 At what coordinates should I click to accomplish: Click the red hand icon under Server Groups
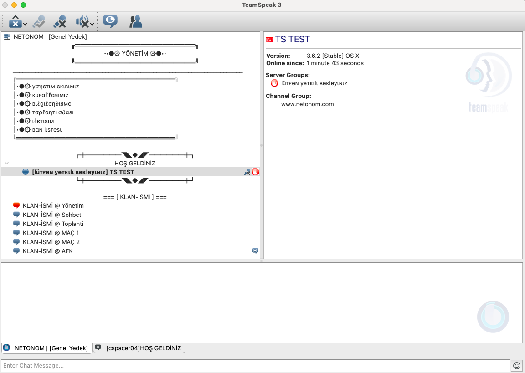[x=274, y=83]
